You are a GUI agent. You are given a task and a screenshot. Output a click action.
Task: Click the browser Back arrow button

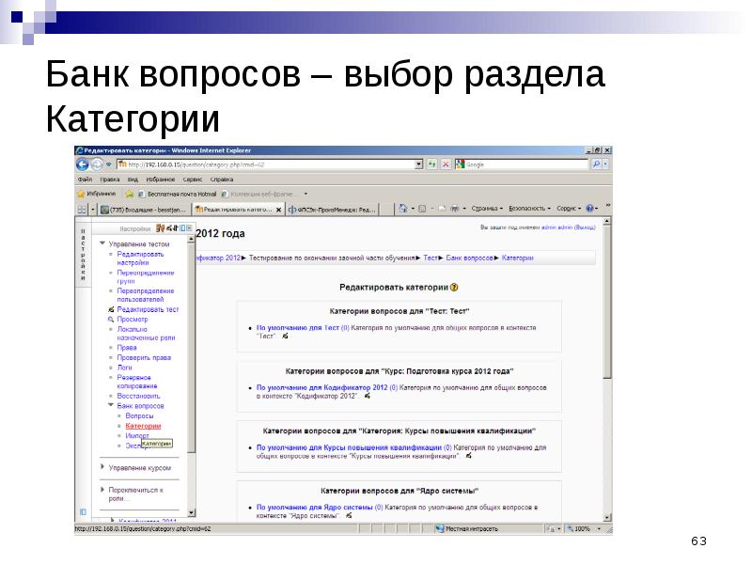pos(85,164)
